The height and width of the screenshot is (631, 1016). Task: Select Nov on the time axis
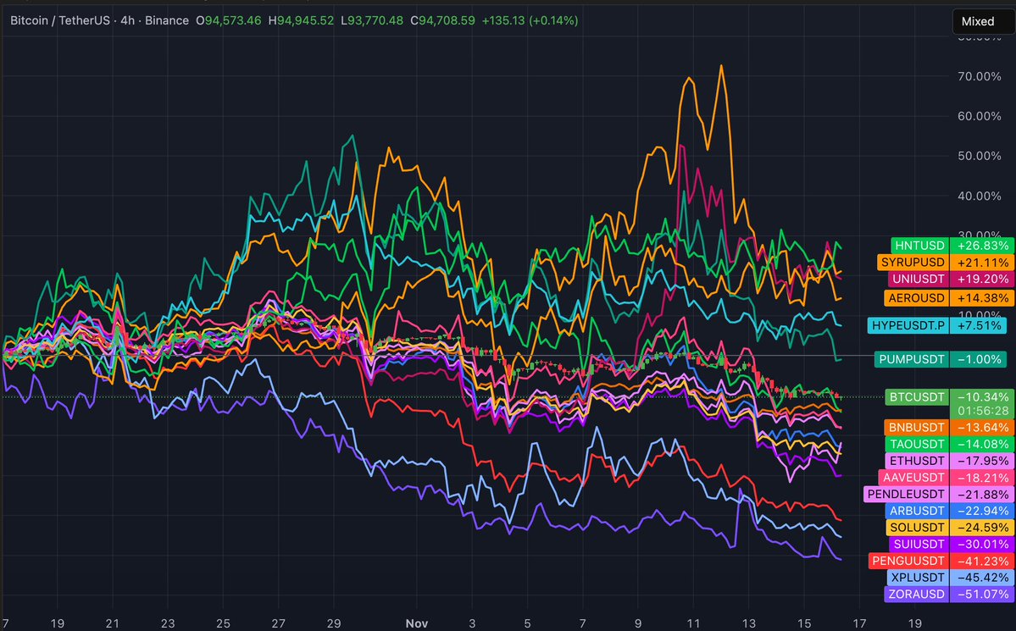click(x=416, y=623)
